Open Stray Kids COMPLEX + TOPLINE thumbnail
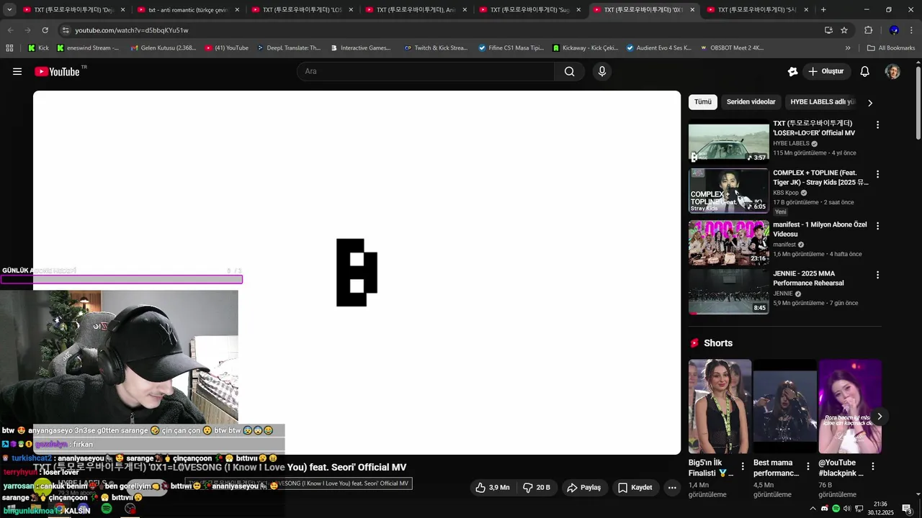This screenshot has width=922, height=518. [728, 191]
